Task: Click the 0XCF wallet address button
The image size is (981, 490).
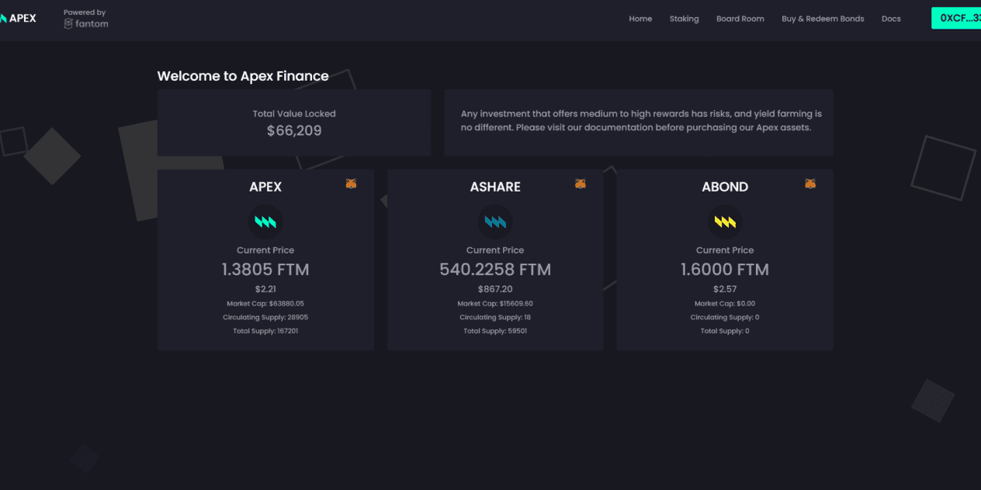Action: coord(956,18)
